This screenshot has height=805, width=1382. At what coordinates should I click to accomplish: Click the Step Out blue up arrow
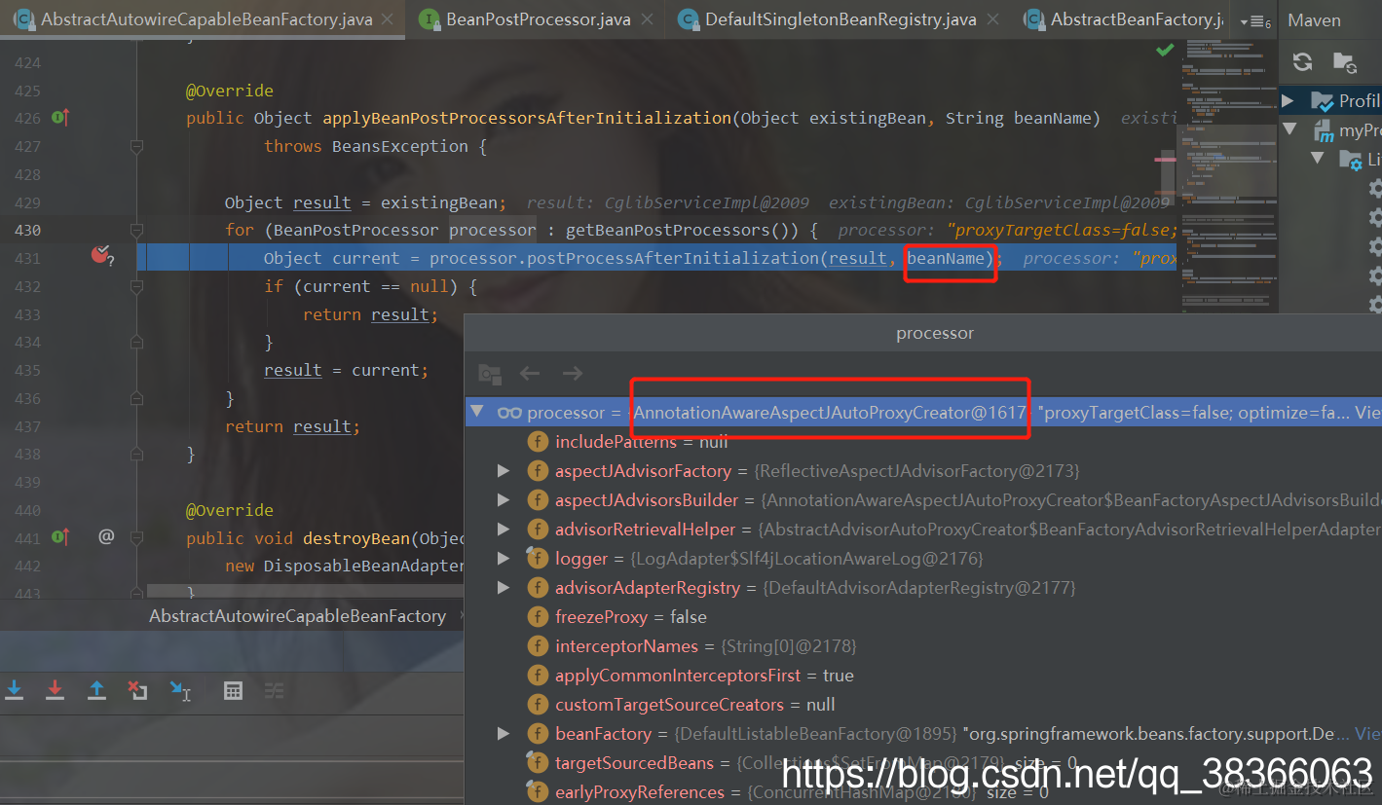96,690
